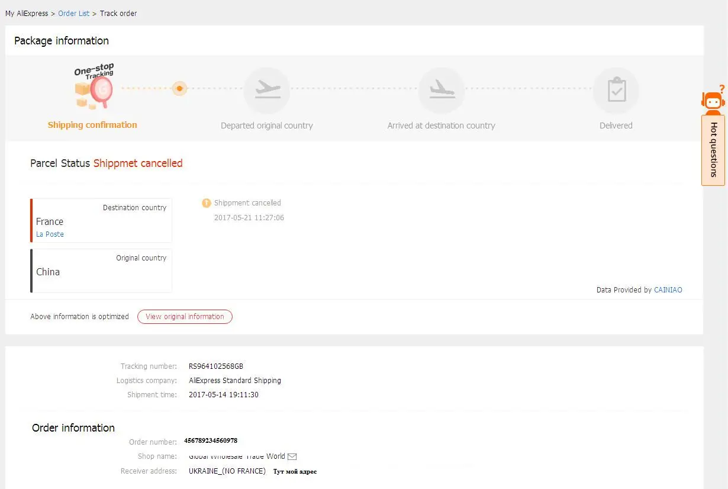This screenshot has height=489, width=728.
Task: Click the Arrived at destination country label
Action: point(442,126)
